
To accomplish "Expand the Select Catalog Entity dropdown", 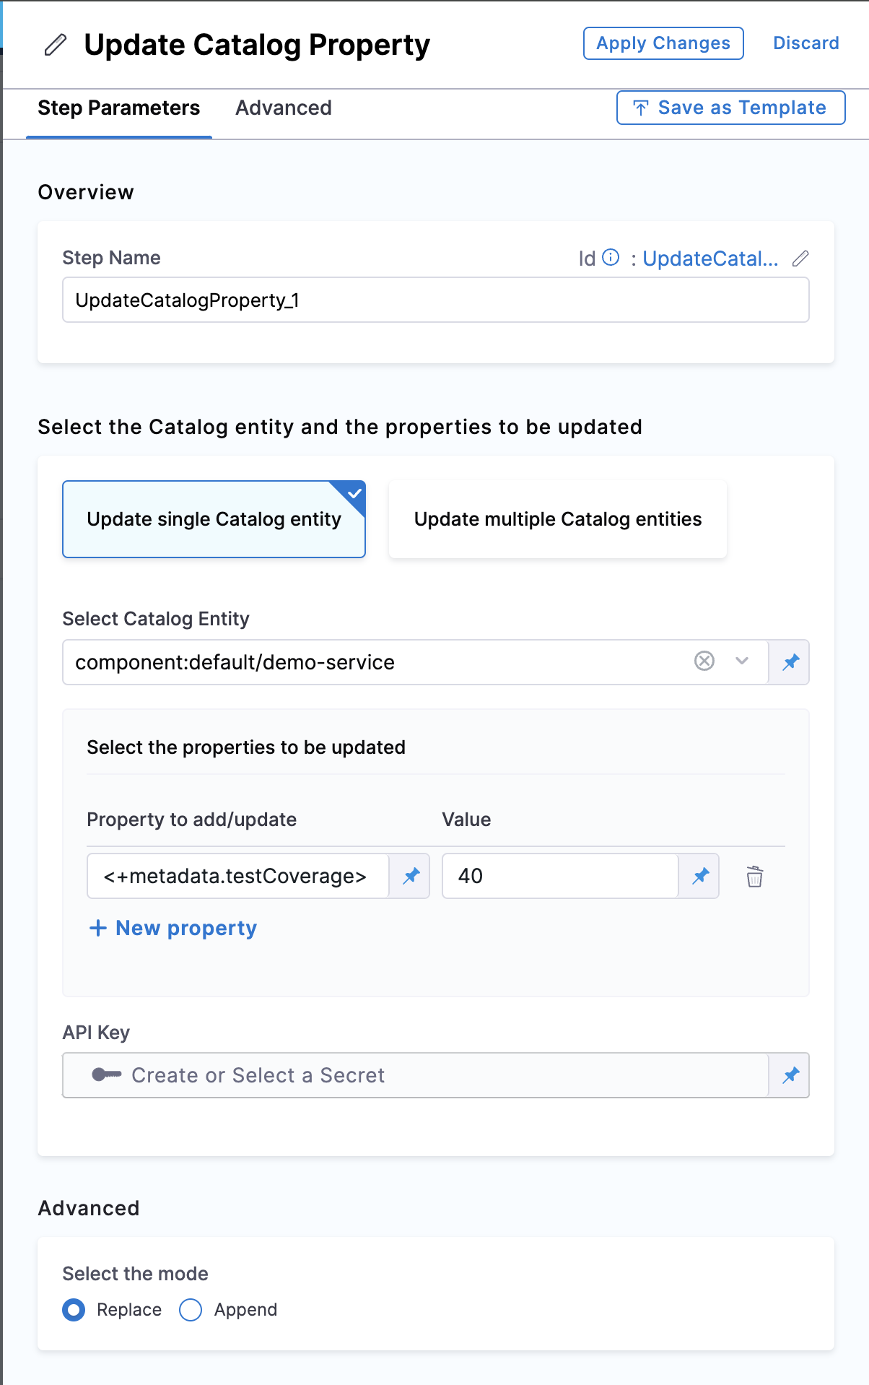I will click(742, 661).
